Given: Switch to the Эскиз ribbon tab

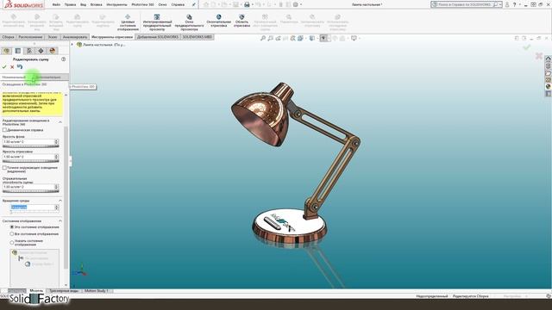Looking at the screenshot, I should [x=53, y=37].
